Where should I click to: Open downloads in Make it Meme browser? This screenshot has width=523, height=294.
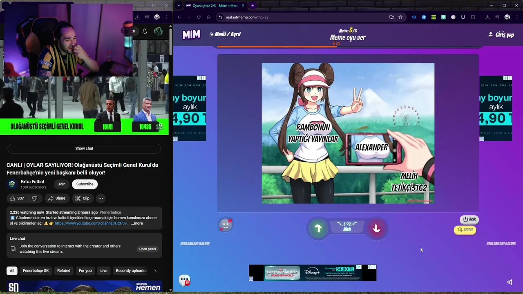487,17
